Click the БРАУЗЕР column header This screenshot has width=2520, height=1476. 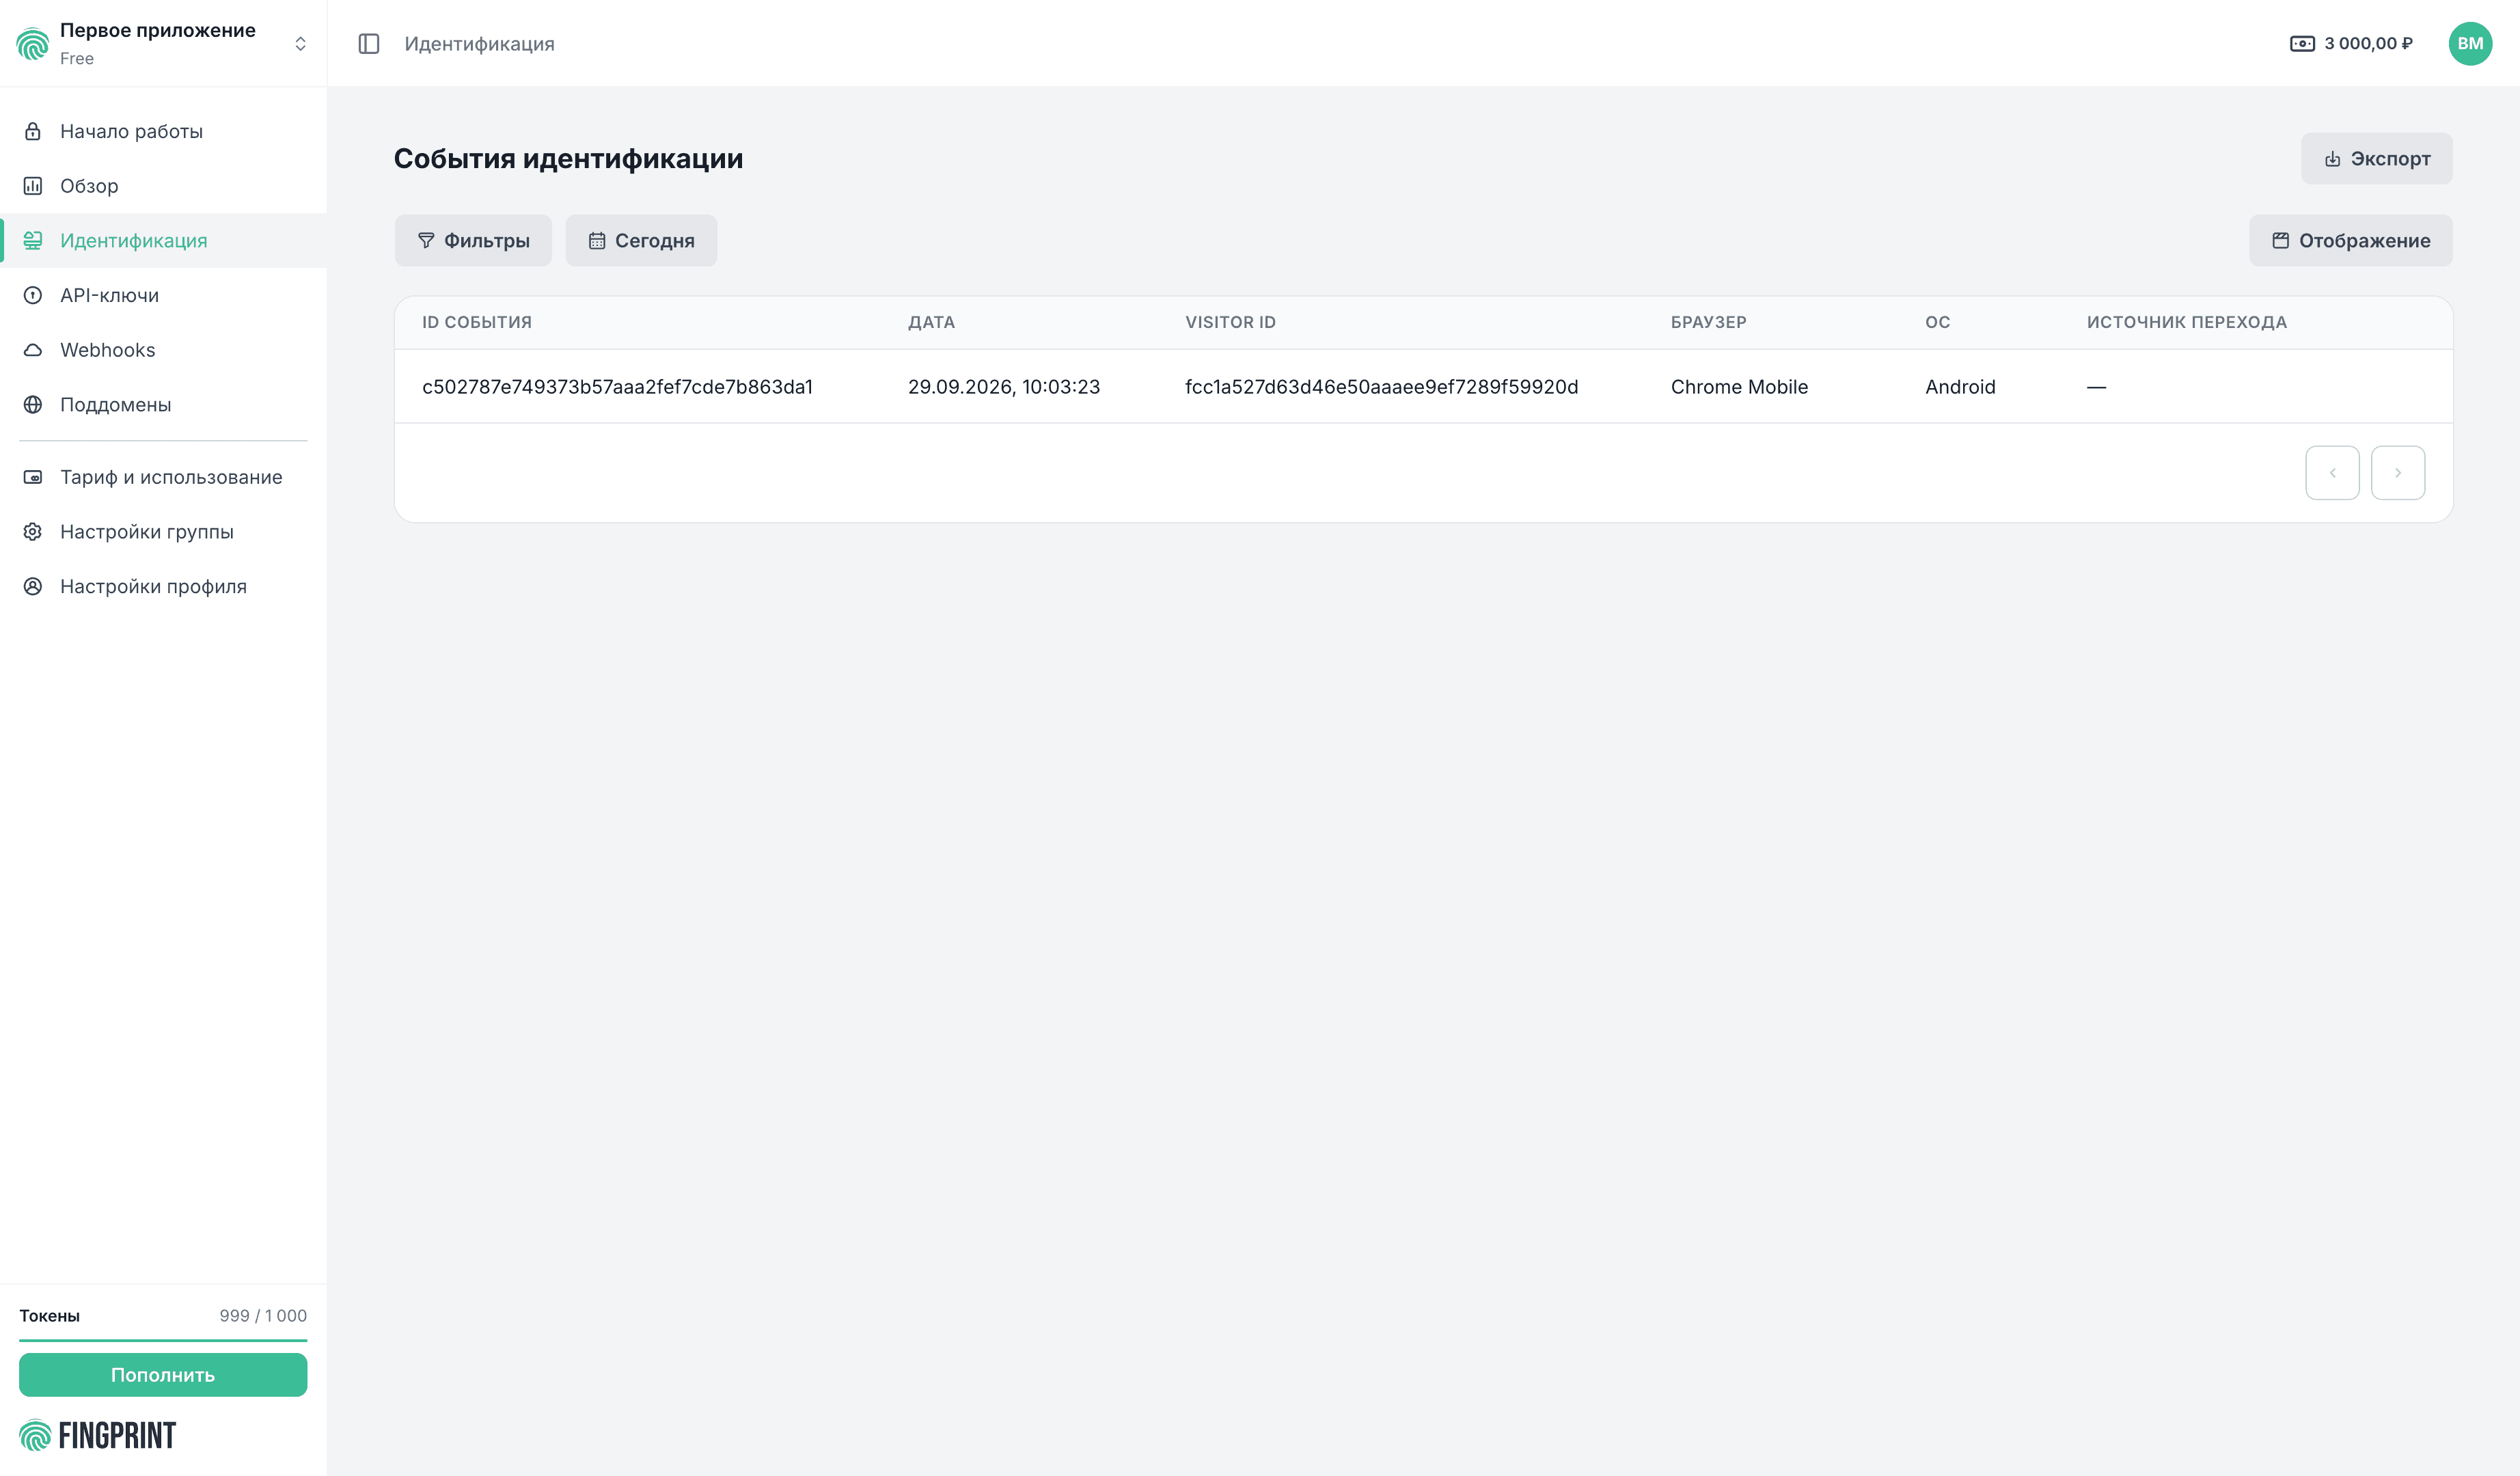tap(1708, 322)
